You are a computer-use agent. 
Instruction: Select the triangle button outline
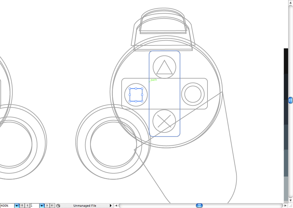tap(165, 67)
